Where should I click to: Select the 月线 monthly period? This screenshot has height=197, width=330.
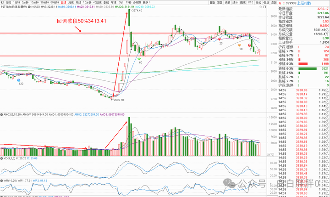(78, 2)
